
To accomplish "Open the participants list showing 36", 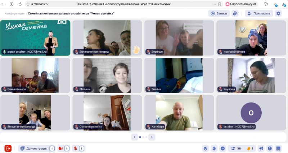I will (236, 148).
